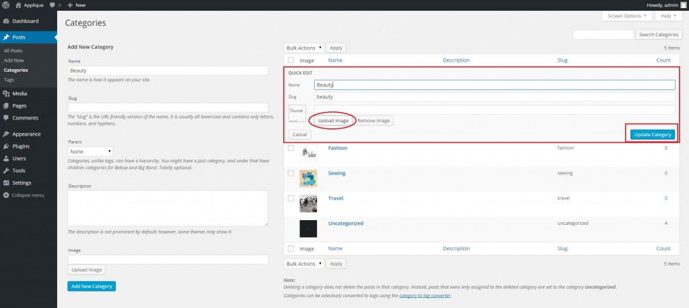Click the Travel category thumbnail image
The width and height of the screenshot is (689, 308).
[308, 203]
